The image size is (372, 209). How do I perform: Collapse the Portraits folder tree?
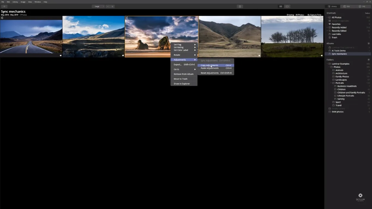[331, 83]
